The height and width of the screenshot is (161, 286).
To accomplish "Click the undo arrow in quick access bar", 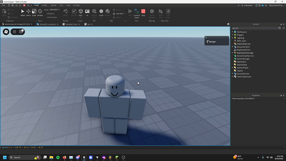I will [x=28, y=5].
